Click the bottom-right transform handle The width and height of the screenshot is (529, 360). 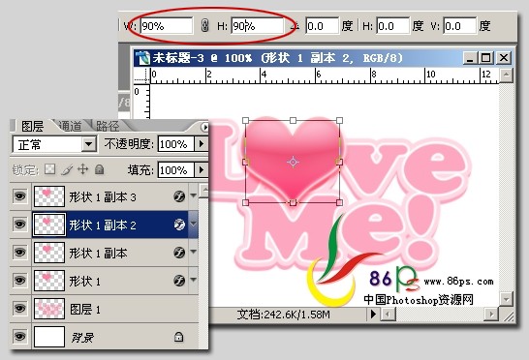click(340, 202)
